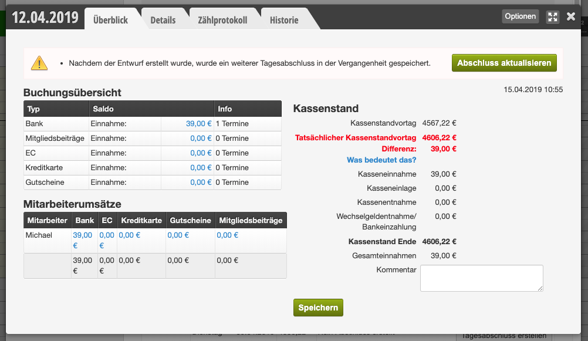Click the Speichern button
This screenshot has height=341, width=588.
[318, 308]
